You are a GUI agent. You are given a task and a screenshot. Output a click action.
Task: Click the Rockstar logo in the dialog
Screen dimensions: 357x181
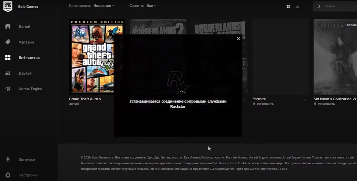178,83
